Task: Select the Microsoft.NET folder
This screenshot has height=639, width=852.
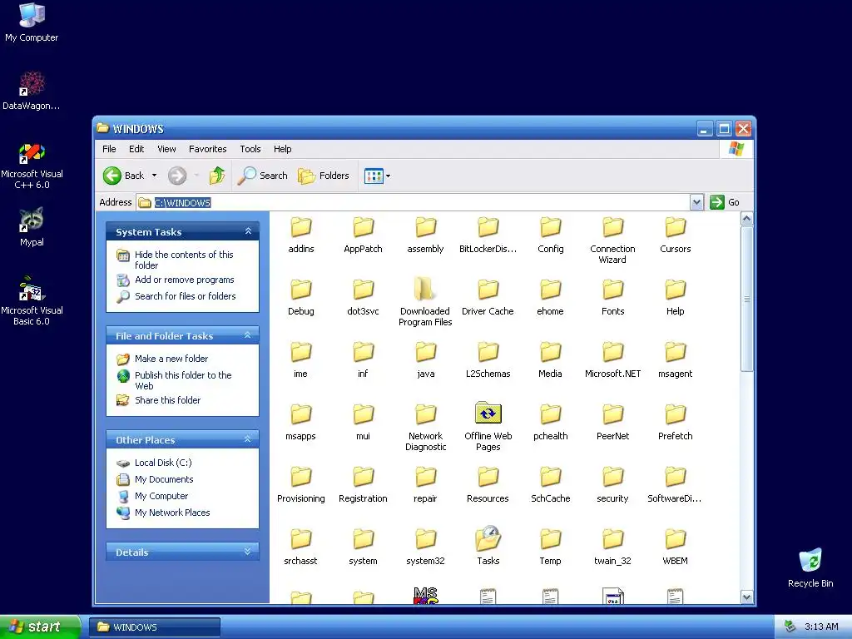Action: coord(613,359)
